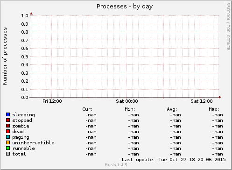Click the 0.0 y-axis value
This screenshot has width=232, height=170.
pos(25,98)
